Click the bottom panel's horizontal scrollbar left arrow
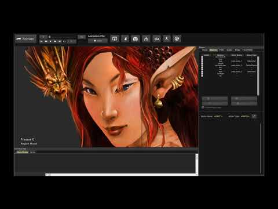278x209 pixels. 46,175
